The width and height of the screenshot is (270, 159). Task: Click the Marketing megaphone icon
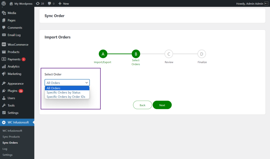click(4, 74)
